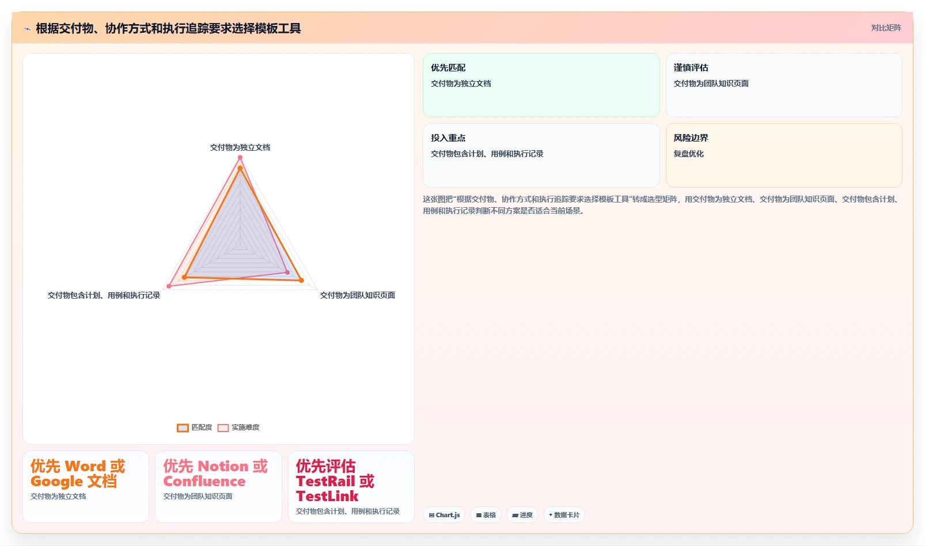Screen dimensions: 925x546
Task: Select the 优先评估 TestRail 或 TestLink card
Action: tap(351, 487)
